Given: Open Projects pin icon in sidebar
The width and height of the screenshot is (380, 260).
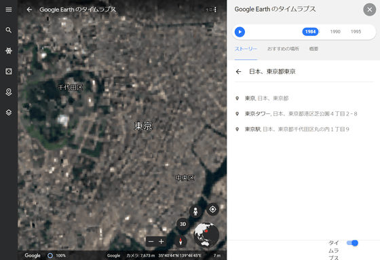Looking at the screenshot, I should tap(9, 92).
